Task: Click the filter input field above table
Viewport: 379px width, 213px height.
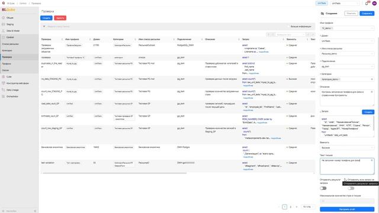Action: 165,27
